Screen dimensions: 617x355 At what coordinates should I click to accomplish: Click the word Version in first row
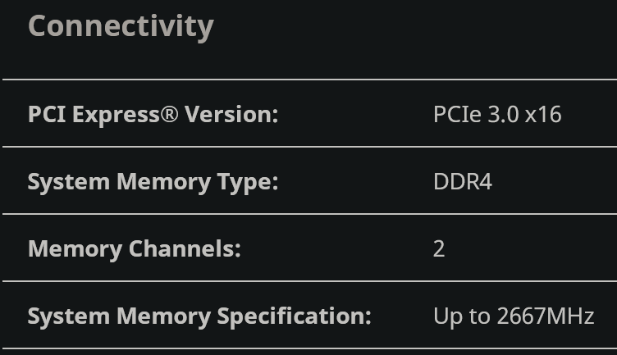click(231, 115)
